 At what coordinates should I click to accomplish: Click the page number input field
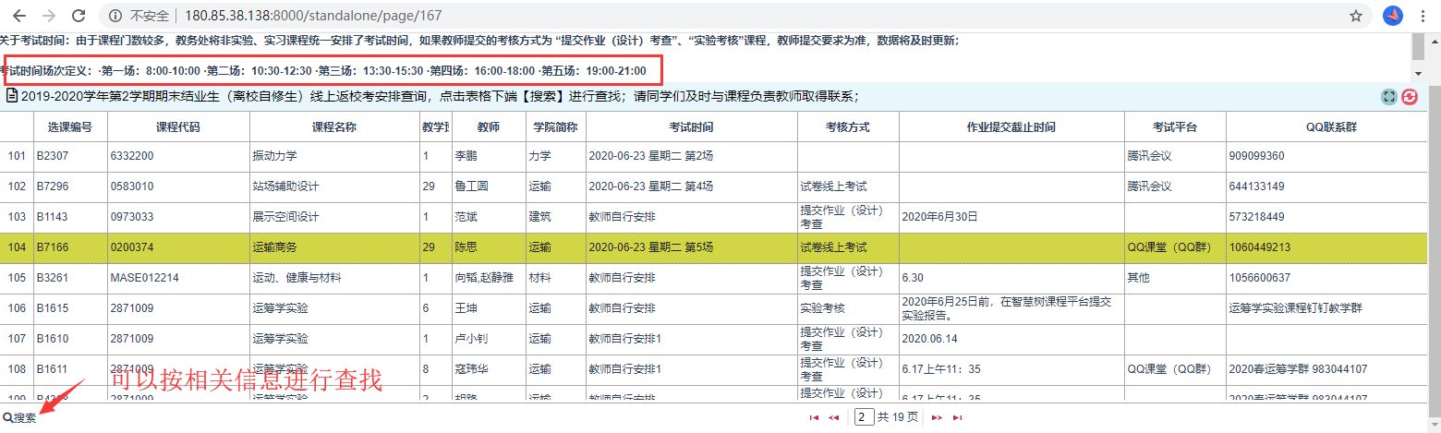click(865, 416)
